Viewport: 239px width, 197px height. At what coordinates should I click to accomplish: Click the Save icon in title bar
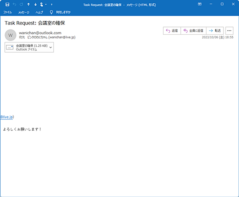click(7, 4)
